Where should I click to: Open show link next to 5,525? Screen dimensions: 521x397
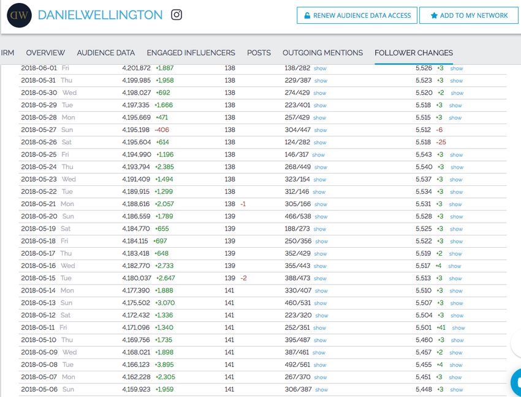(x=456, y=229)
